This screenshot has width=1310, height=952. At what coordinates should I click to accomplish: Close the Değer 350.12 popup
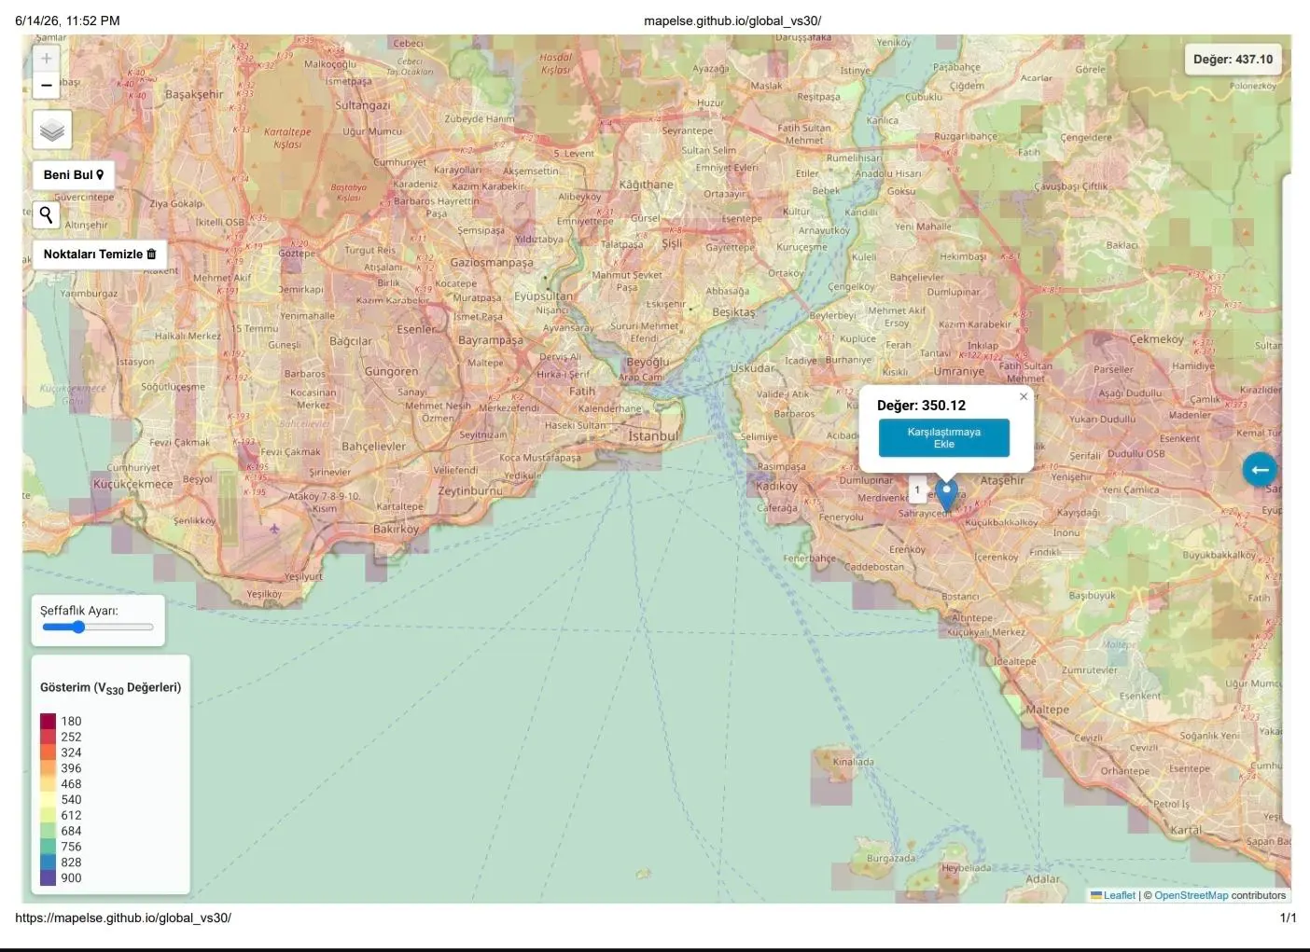pyautogui.click(x=1024, y=396)
